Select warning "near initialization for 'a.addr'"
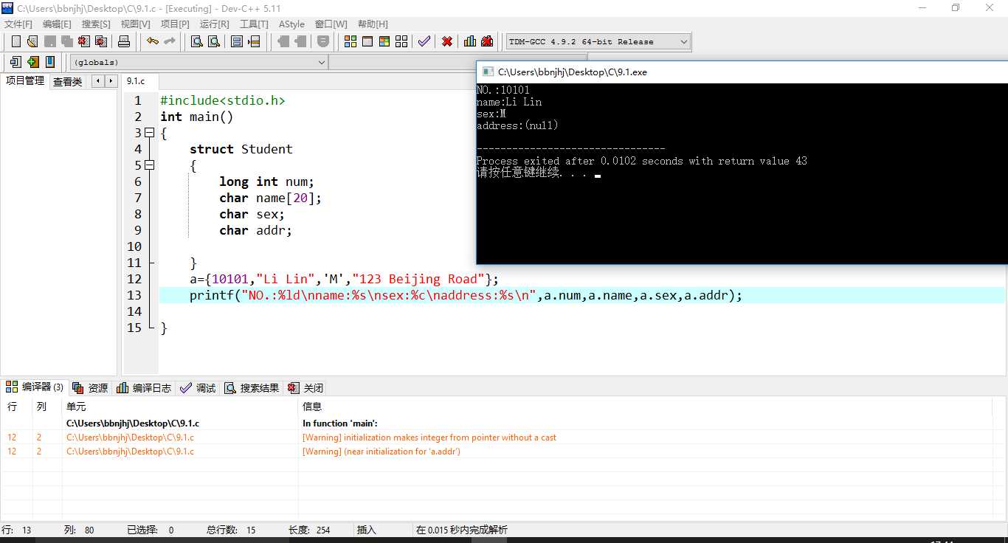1008x543 pixels. 497,452
